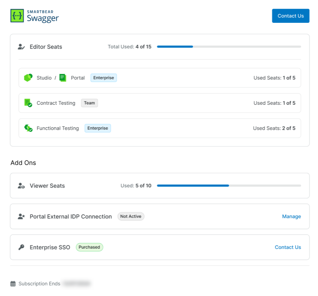
Task: Click the 'Studio' label
Action: tap(44, 78)
